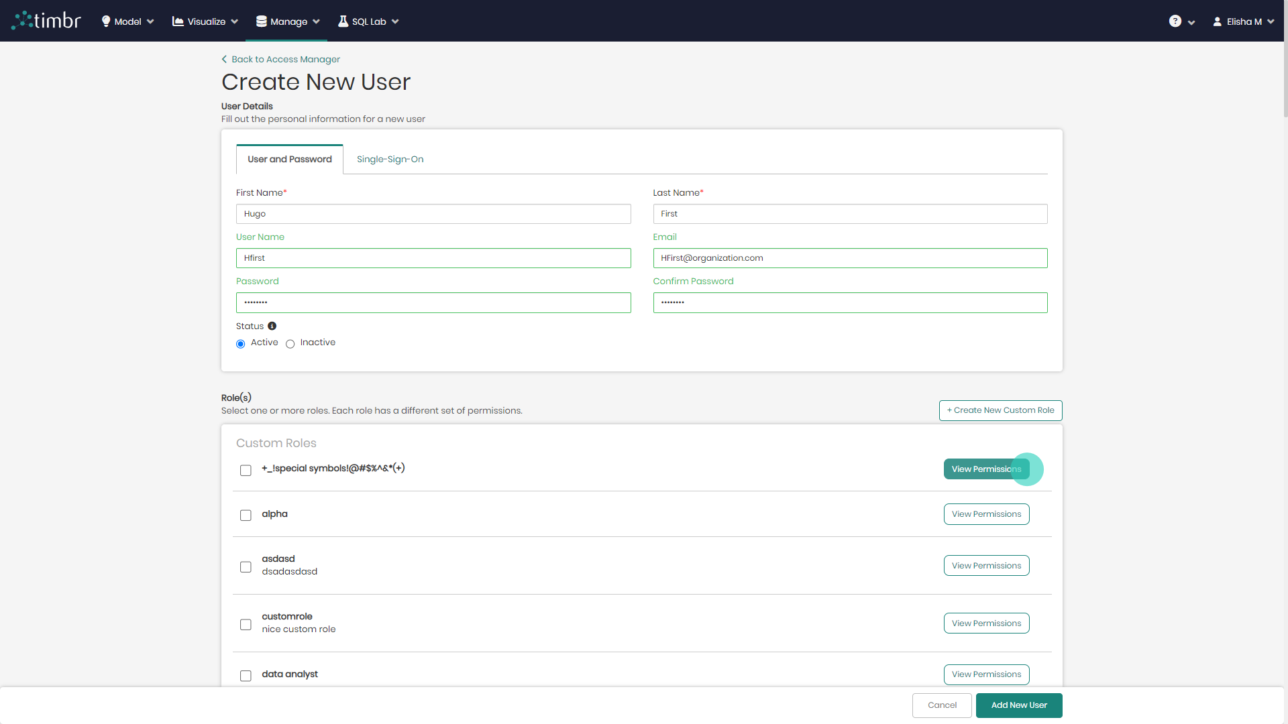Open the Model menu icon
The height and width of the screenshot is (724, 1288).
click(x=105, y=21)
